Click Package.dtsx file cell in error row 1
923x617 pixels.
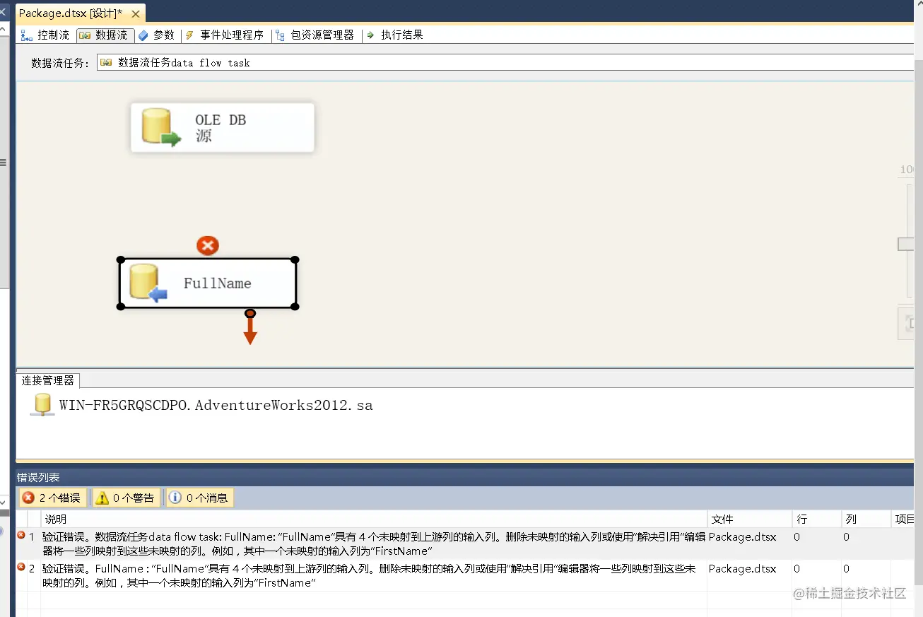[742, 537]
